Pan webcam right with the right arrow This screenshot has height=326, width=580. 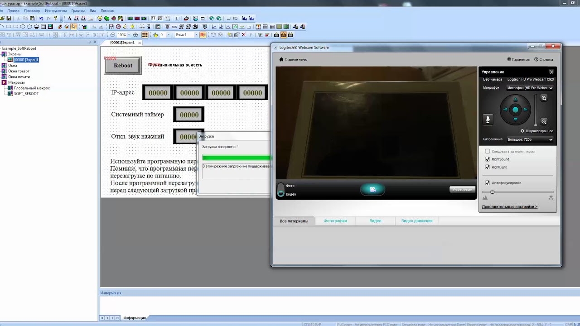(x=526, y=110)
